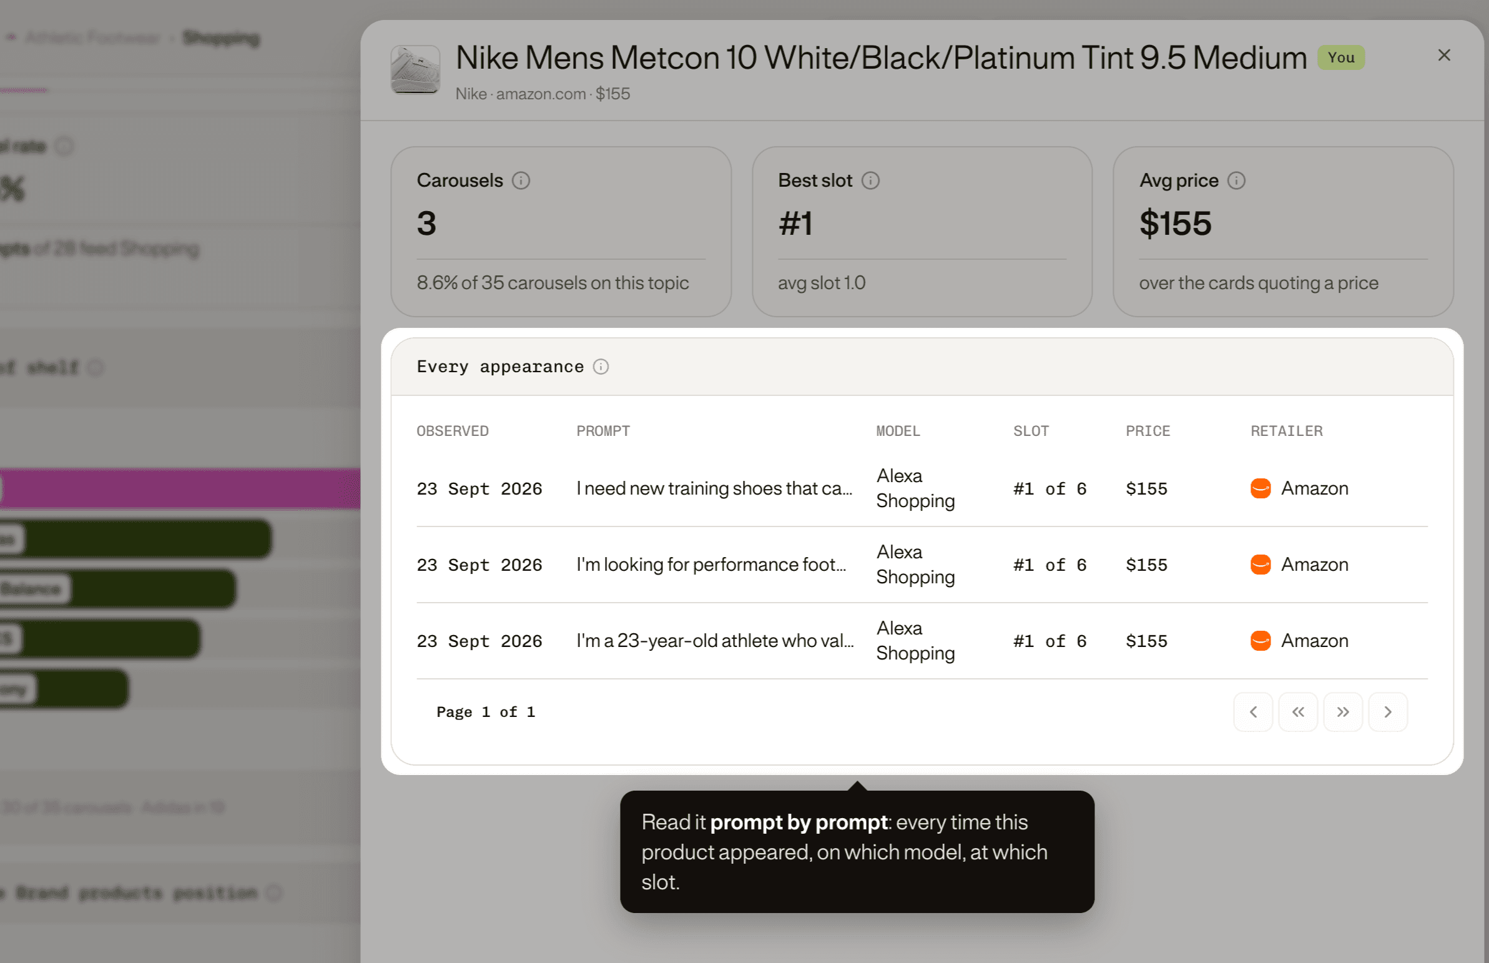The image size is (1489, 963).
Task: Select prompt 'I'm looking for performance foot...'
Action: pos(710,565)
